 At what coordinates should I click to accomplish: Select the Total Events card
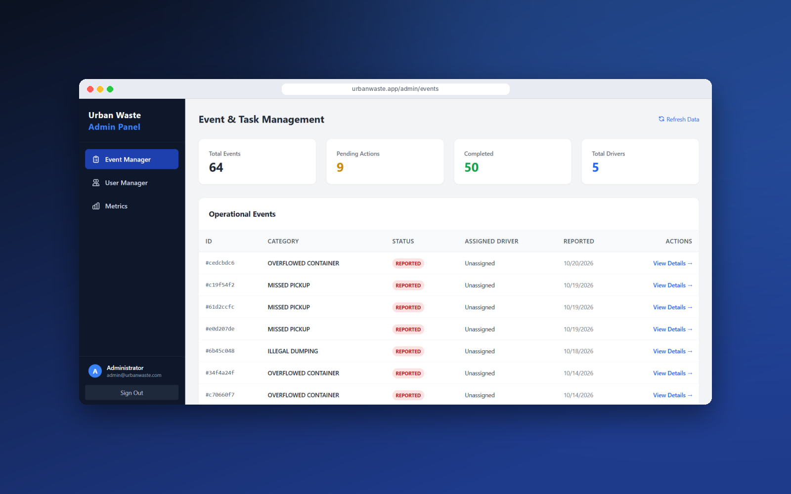click(257, 162)
